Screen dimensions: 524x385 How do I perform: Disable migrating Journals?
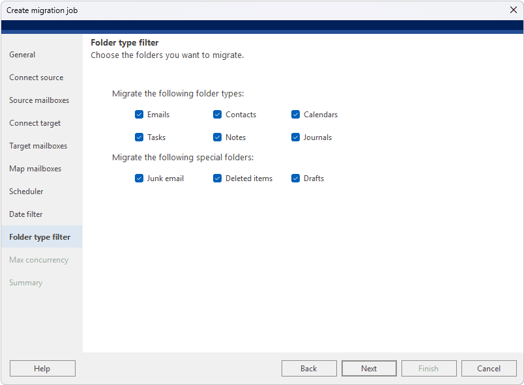pos(295,137)
